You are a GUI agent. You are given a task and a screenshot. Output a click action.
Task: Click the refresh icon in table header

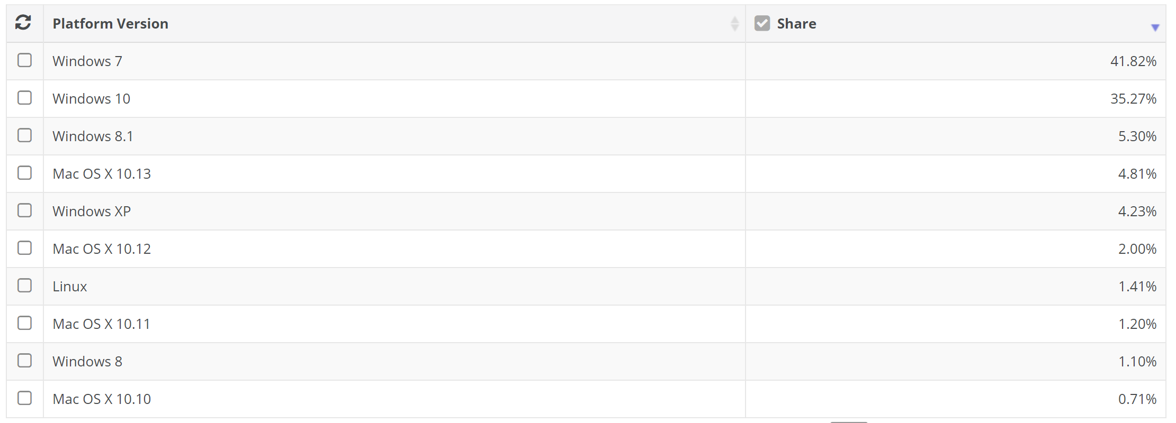(x=23, y=23)
